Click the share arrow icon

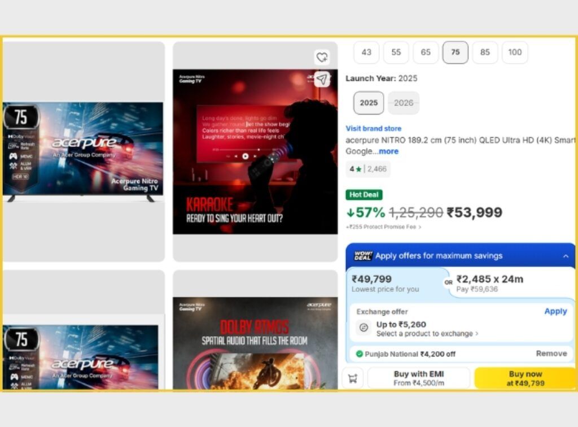tap(322, 79)
